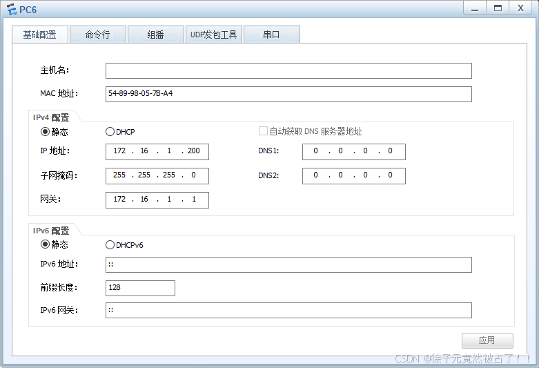Click the IPv6 网关 input field
539x368 pixels.
[x=288, y=310]
